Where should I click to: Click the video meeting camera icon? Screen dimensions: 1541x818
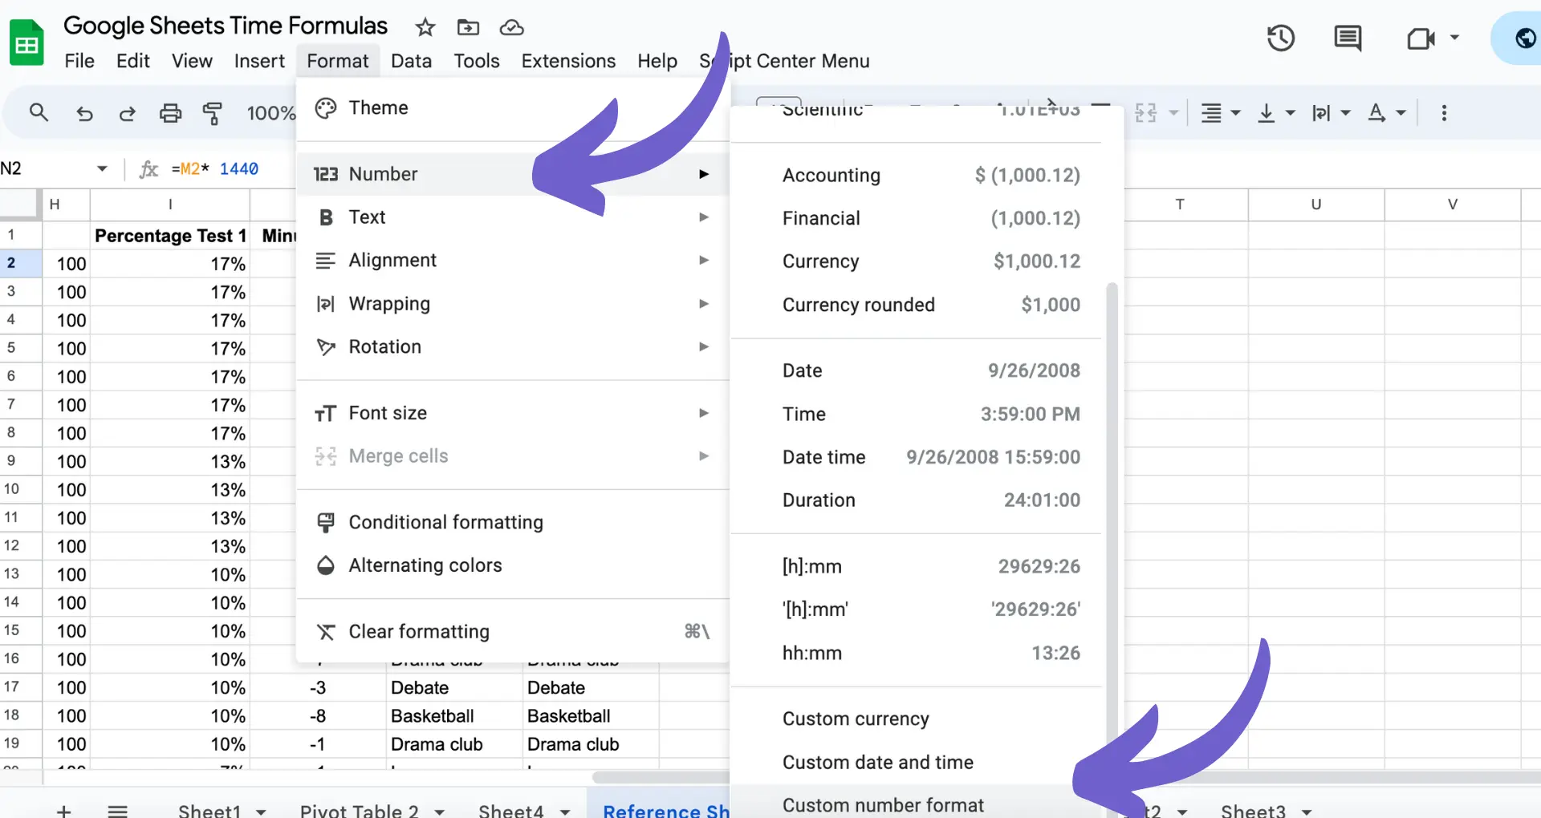(1421, 38)
